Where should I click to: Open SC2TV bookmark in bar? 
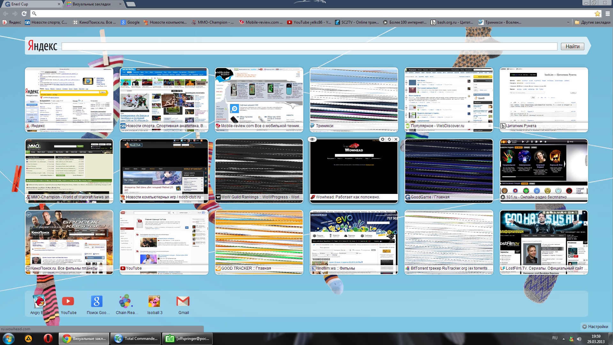click(x=357, y=22)
